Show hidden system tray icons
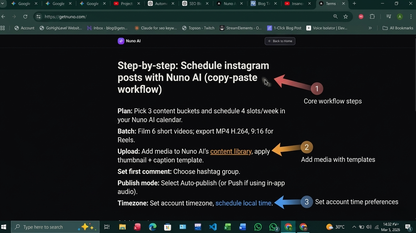 [354, 227]
